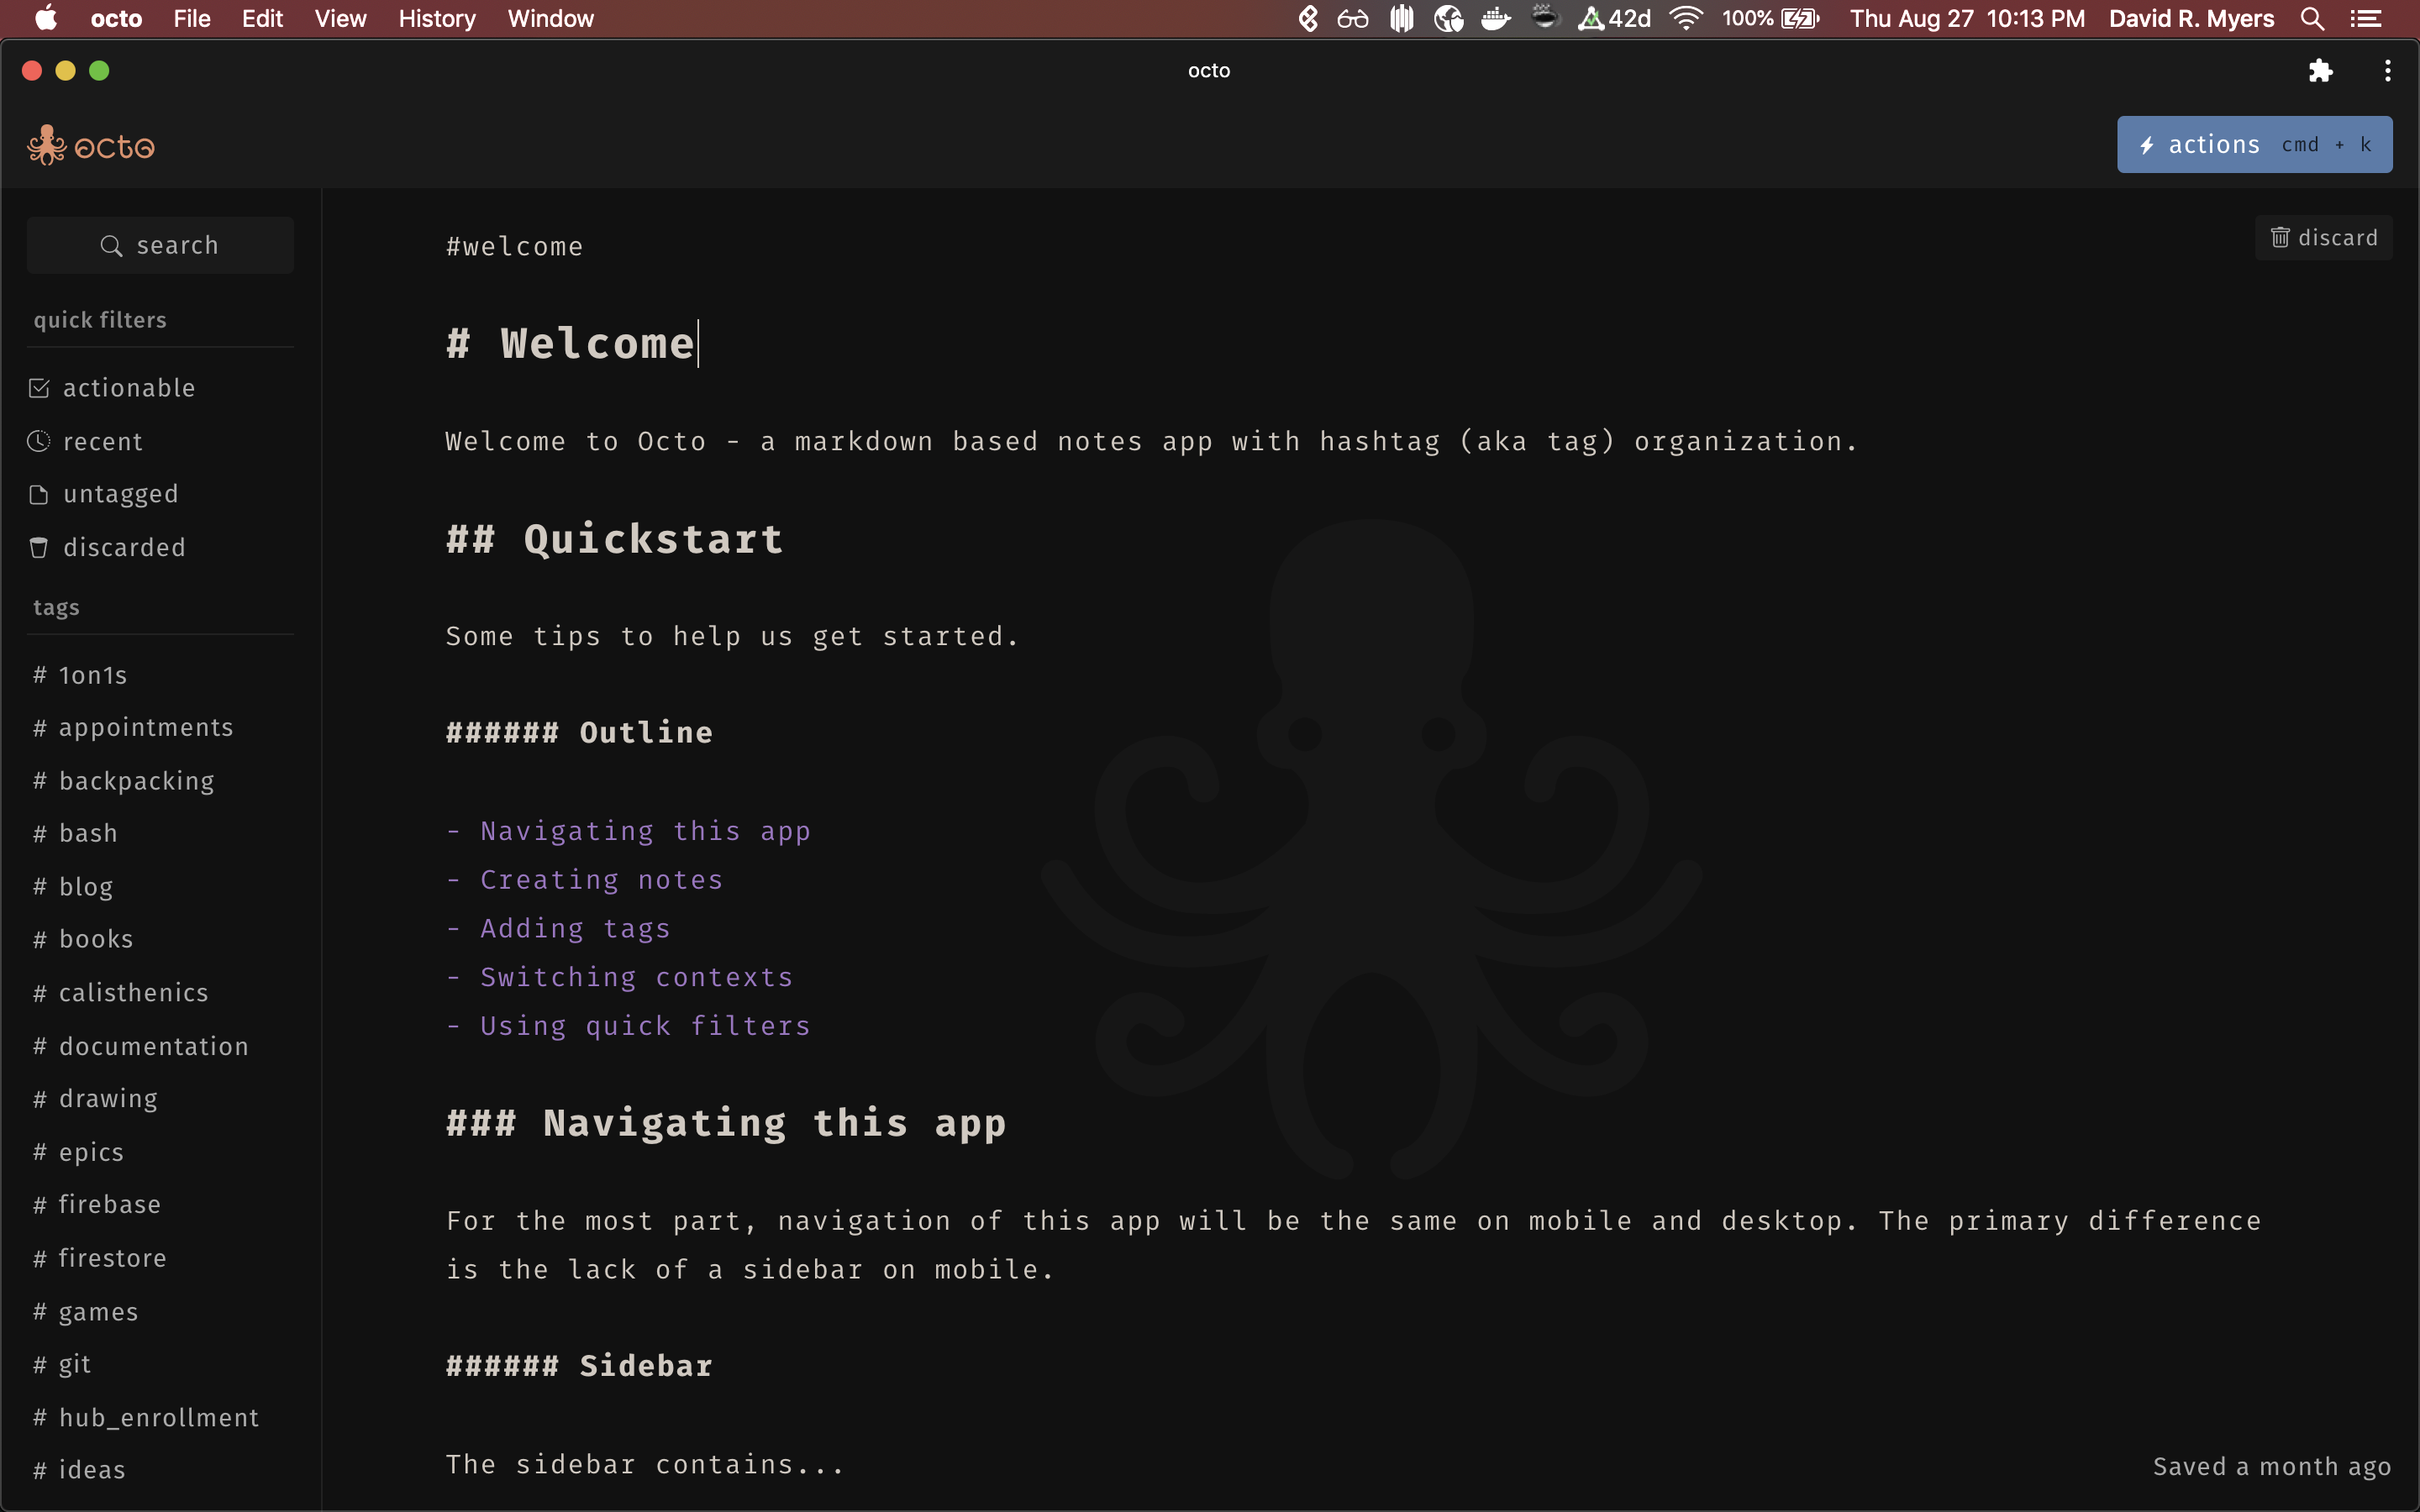Open the octo application menu

coord(117,18)
